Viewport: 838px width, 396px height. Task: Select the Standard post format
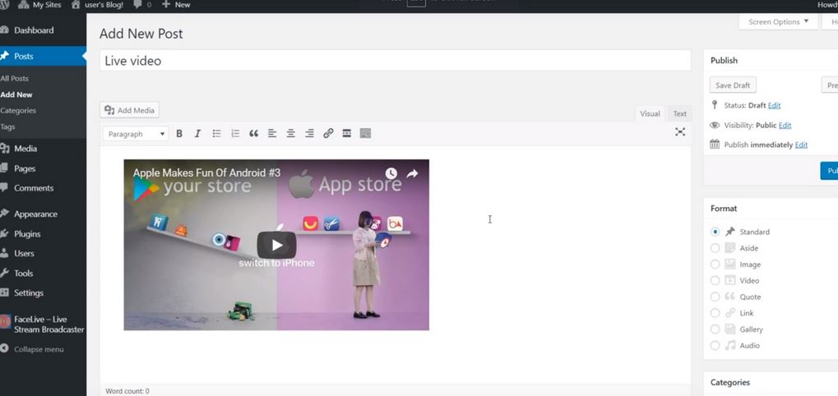point(715,233)
